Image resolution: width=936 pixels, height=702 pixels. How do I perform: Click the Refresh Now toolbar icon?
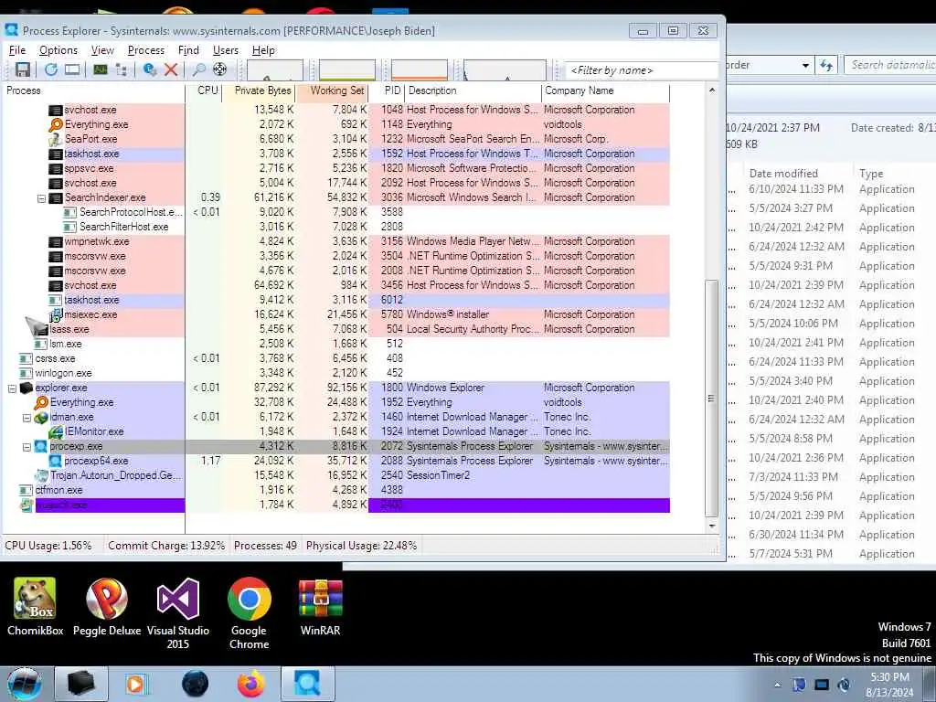click(x=51, y=69)
